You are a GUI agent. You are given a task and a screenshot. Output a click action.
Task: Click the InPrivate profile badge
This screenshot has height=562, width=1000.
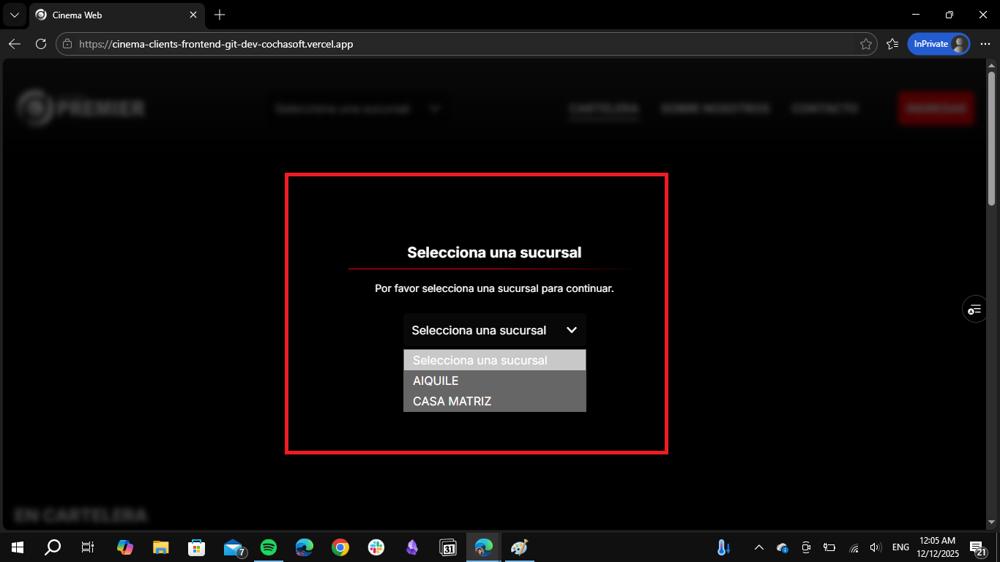click(939, 43)
